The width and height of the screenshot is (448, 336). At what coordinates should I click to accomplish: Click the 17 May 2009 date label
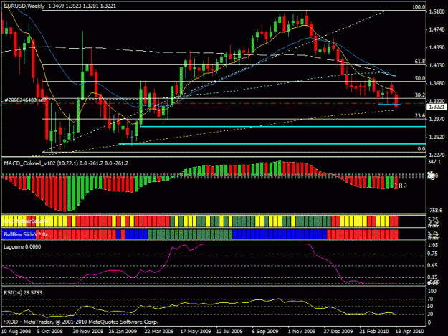tap(196, 332)
